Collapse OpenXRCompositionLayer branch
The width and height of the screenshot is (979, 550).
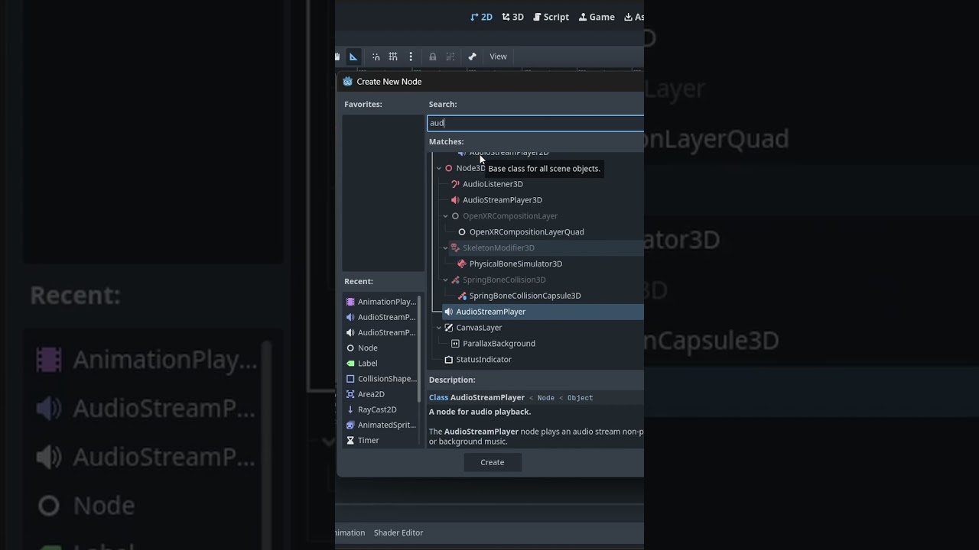[x=446, y=216]
